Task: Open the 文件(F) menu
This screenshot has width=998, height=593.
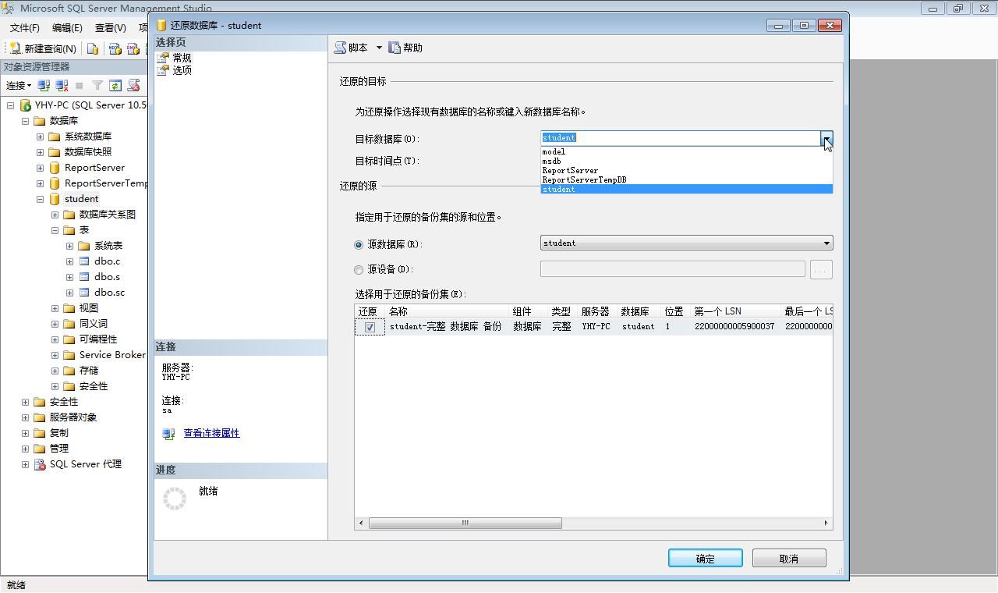Action: pos(25,27)
